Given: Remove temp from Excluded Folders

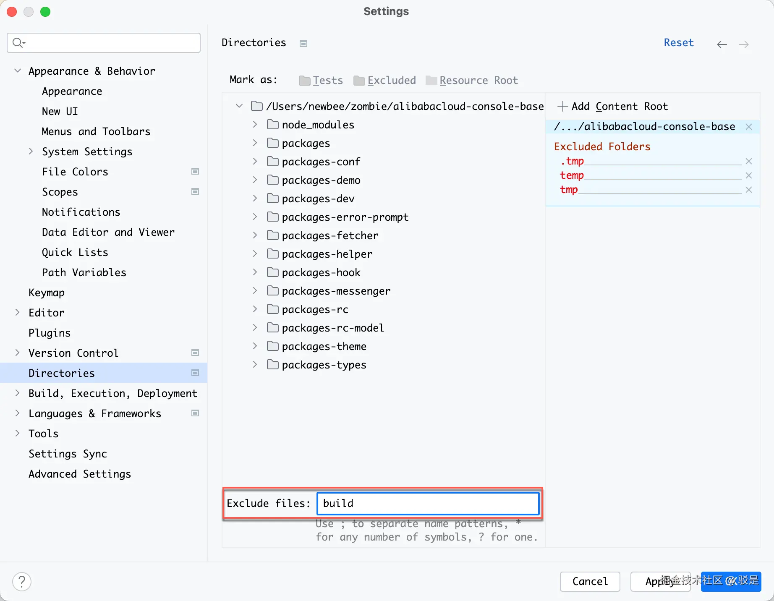Looking at the screenshot, I should (x=748, y=175).
